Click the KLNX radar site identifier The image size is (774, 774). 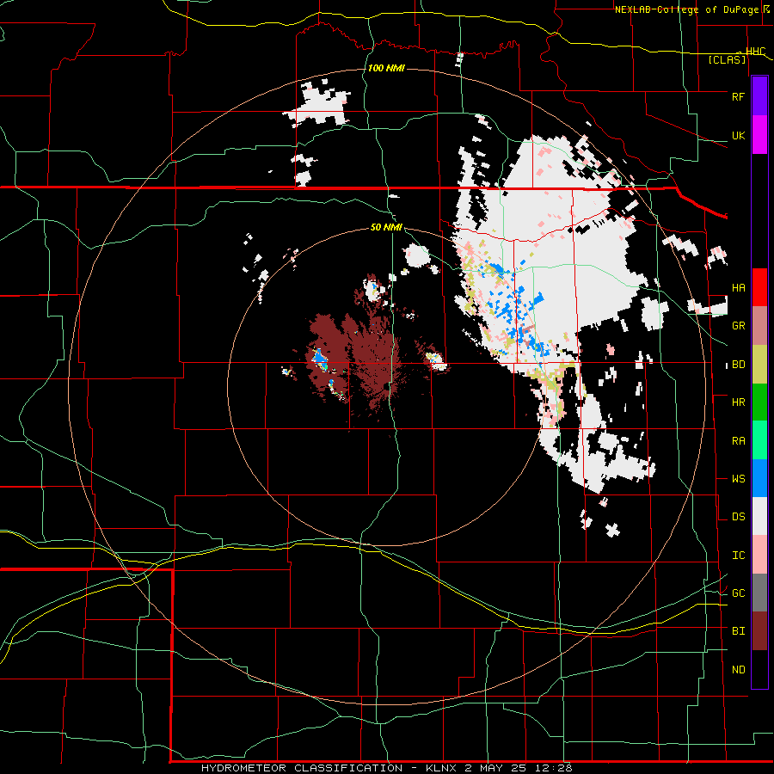(442, 768)
